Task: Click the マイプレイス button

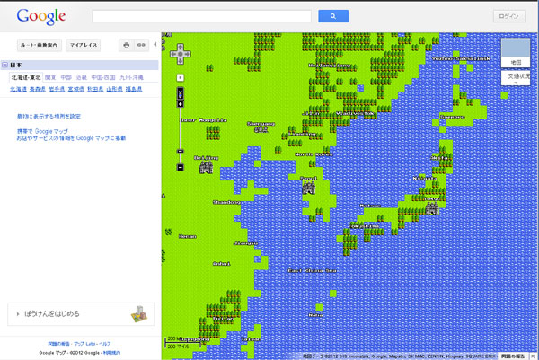Action: (x=84, y=44)
